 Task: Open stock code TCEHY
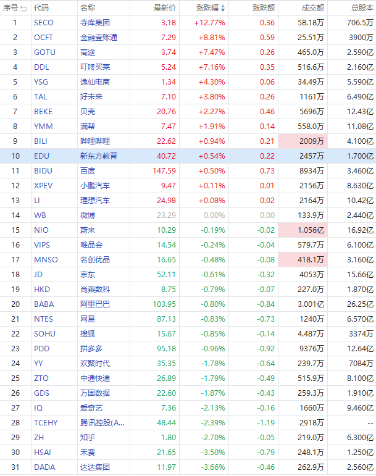[46, 423]
